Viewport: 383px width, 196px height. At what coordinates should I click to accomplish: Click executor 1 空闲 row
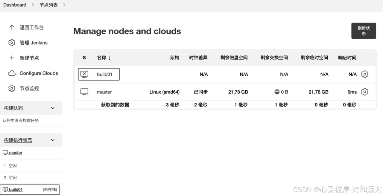[31, 165]
